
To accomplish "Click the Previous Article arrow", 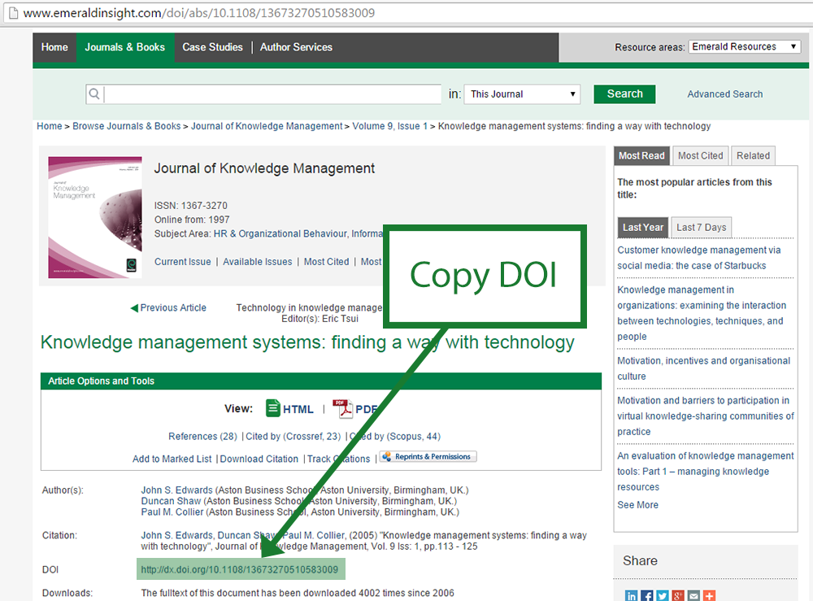I will click(134, 308).
